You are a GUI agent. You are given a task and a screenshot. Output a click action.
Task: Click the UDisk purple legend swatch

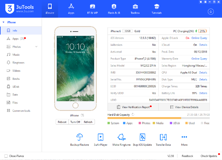click(x=171, y=123)
